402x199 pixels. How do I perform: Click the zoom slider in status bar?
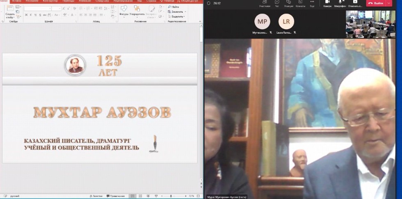coord(171,196)
